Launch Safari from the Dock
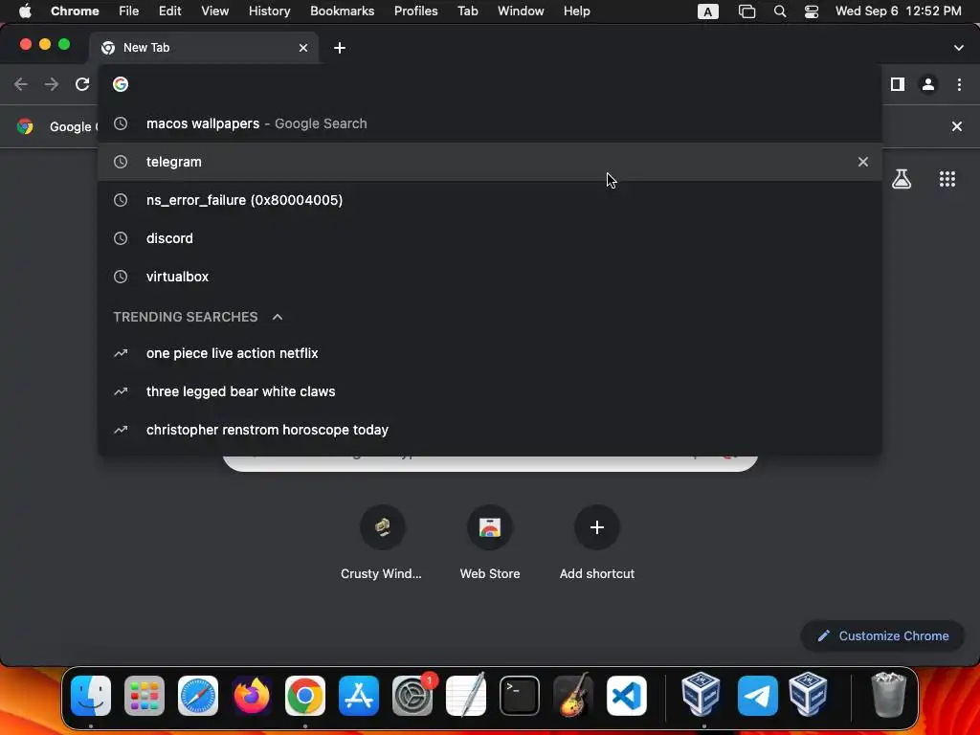 [198, 696]
